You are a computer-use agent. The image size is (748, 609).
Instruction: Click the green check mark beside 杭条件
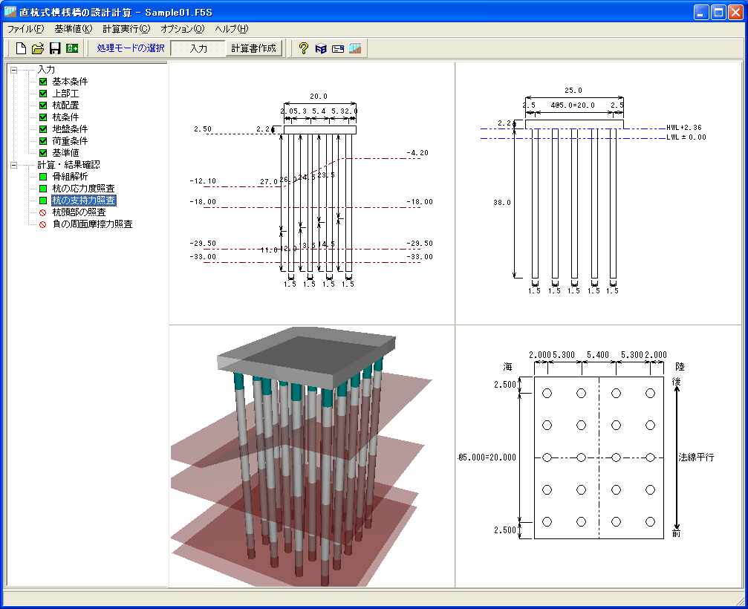(43, 117)
